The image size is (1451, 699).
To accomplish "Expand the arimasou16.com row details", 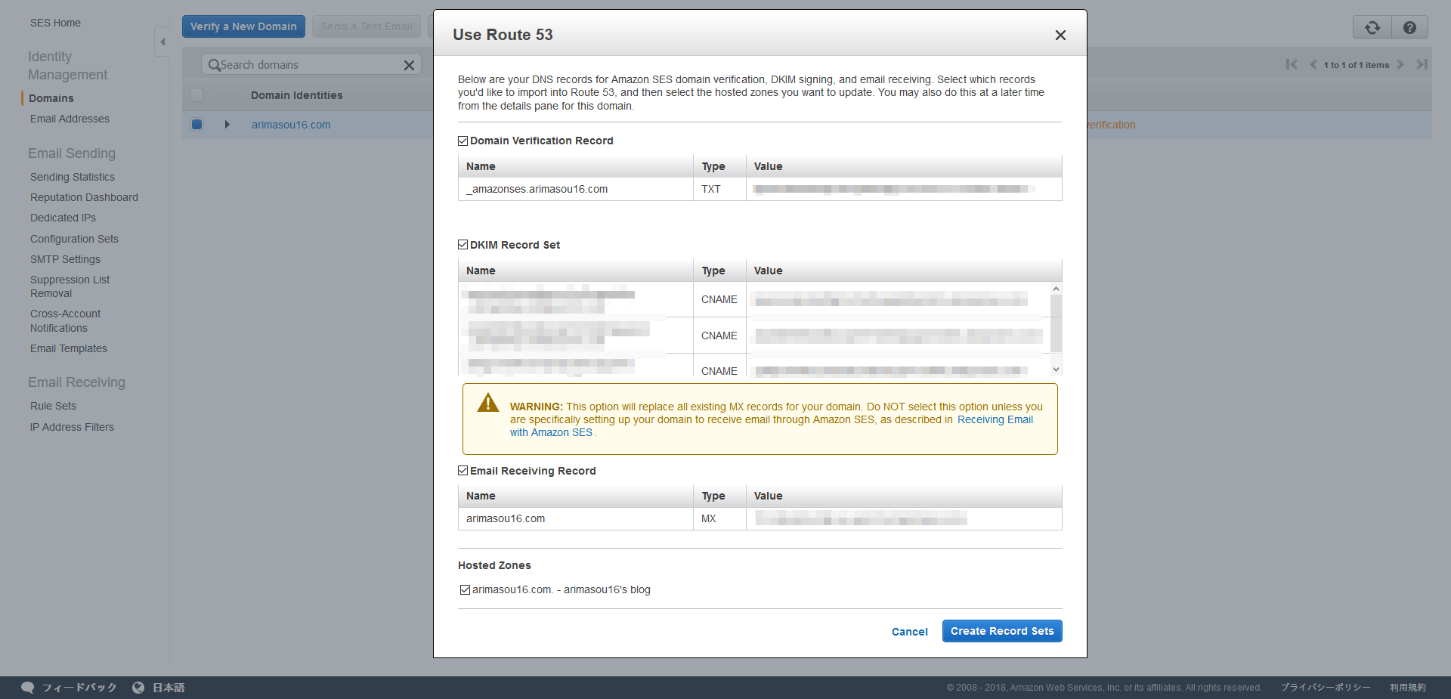I will (x=227, y=125).
